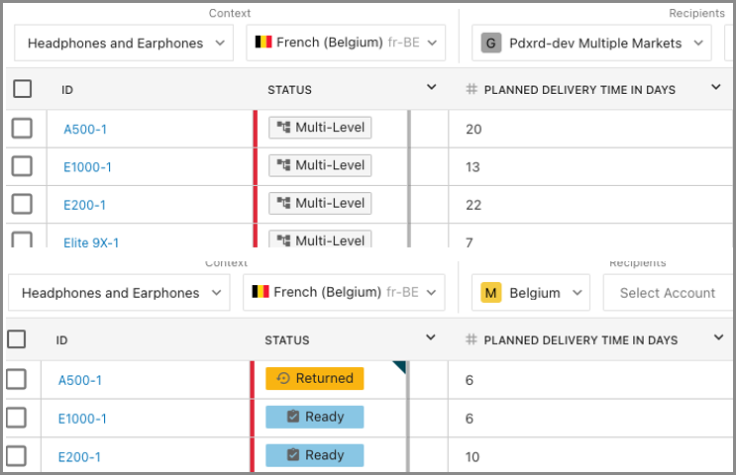Image resolution: width=736 pixels, height=475 pixels.
Task: Click the G avatar icon for Pdxrd-dev
Action: pos(490,44)
